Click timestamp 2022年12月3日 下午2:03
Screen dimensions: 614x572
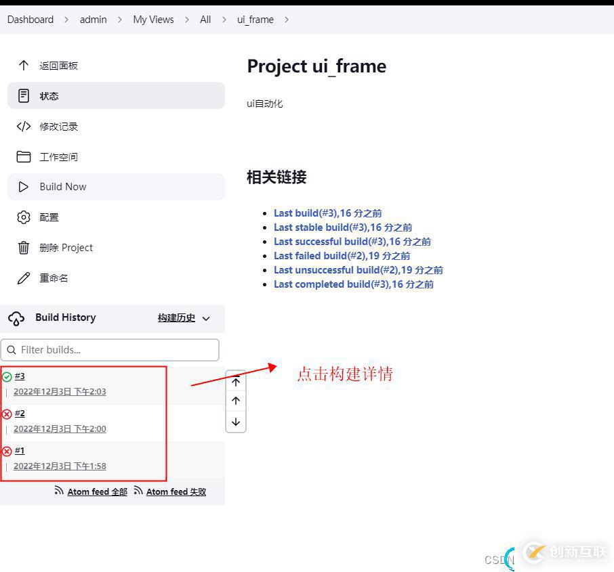click(60, 392)
